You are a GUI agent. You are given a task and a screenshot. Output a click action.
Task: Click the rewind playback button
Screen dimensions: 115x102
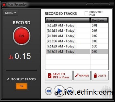tap(49, 91)
